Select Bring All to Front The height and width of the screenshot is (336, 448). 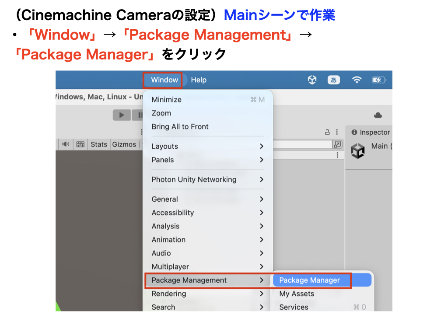[x=208, y=126]
